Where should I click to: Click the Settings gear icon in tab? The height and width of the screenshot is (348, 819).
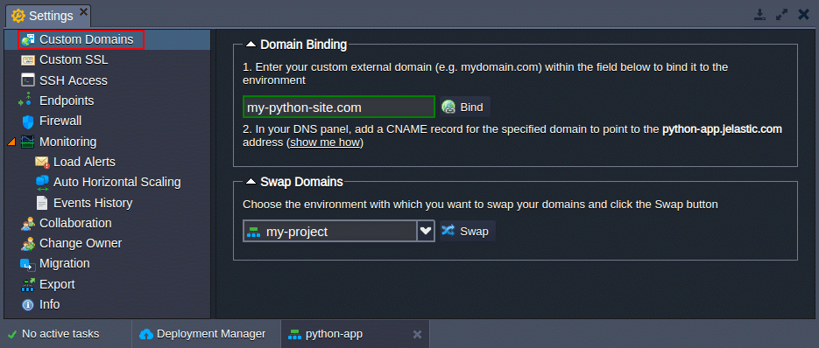pyautogui.click(x=18, y=16)
